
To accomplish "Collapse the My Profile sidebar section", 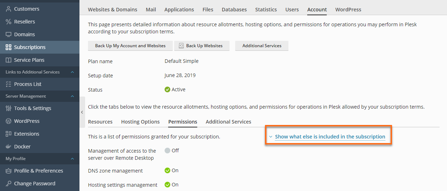I will 72,159.
